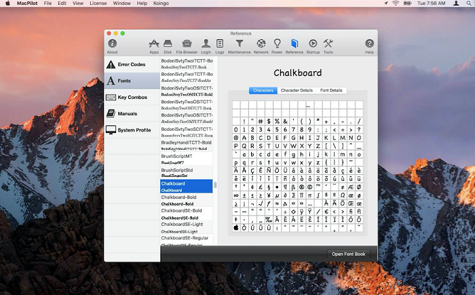Image resolution: width=475 pixels, height=295 pixels.
Task: Select the Disk toolbar icon
Action: coord(168,43)
